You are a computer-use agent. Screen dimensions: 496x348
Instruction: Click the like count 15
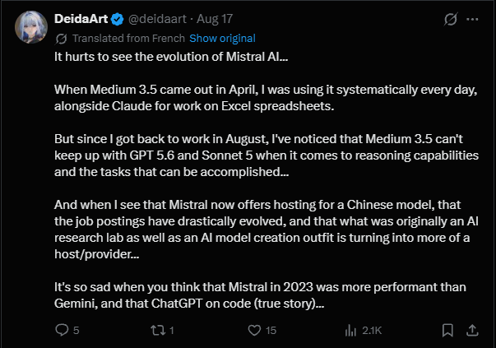coord(271,330)
